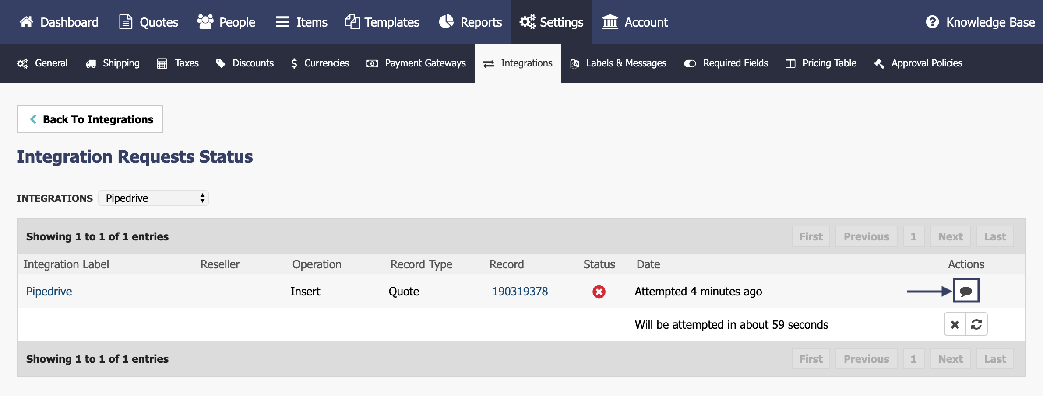The height and width of the screenshot is (396, 1043).
Task: Click the Operation column header
Action: tap(317, 264)
